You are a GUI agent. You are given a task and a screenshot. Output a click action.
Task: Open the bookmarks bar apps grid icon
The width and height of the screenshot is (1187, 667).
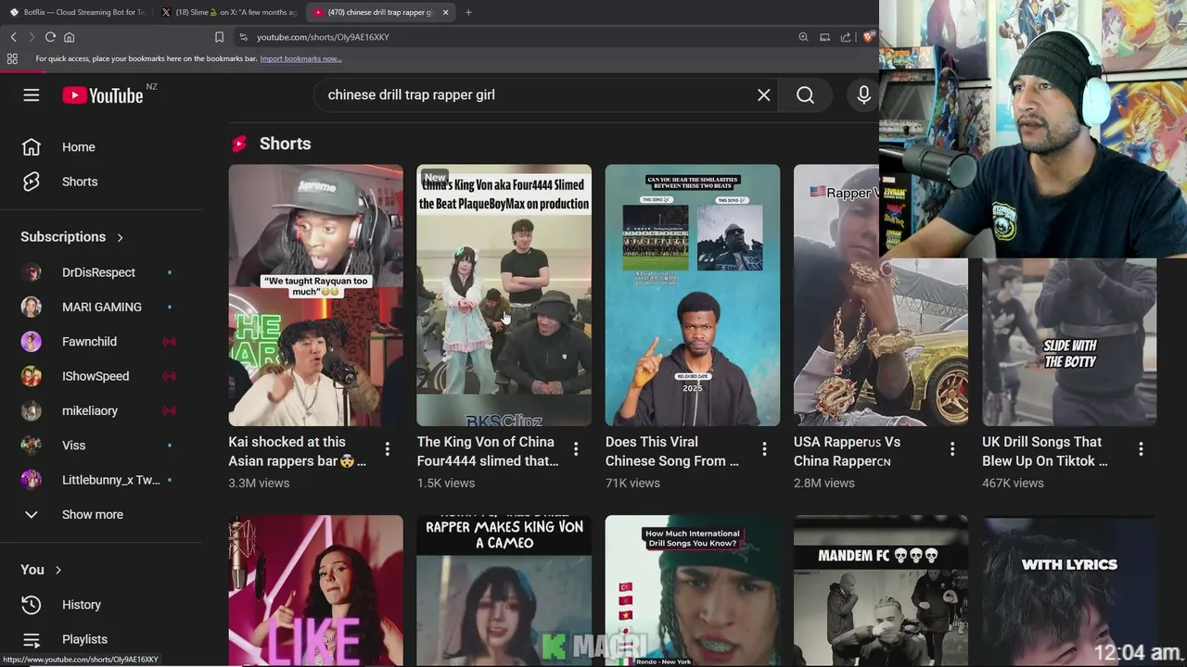12,58
